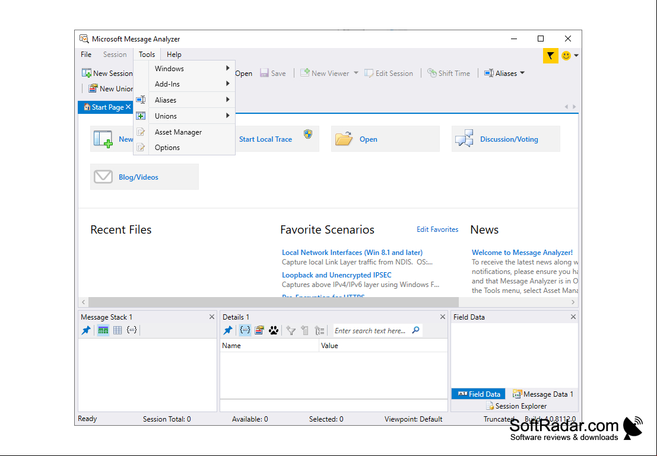Switch to the Message Data 1 tab
The width and height of the screenshot is (657, 456).
tap(542, 394)
